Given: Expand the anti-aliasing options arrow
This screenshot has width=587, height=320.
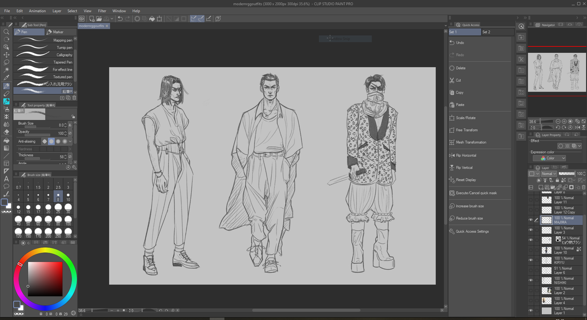Looking at the screenshot, I should tap(70, 141).
